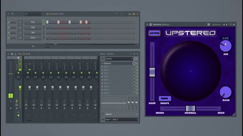Click the Master track volume fader
This screenshot has width=243, height=136.
tap(20, 88)
